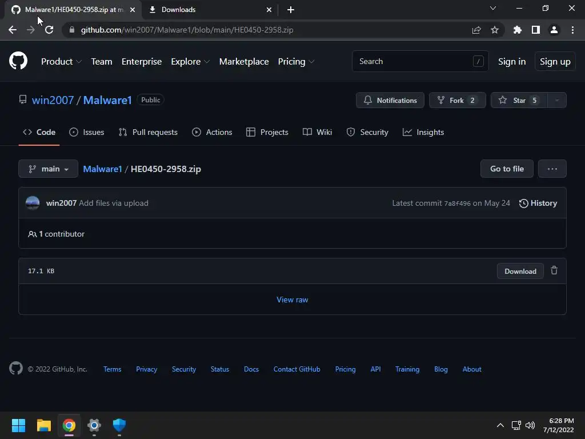Click the GitHub search box
This screenshot has width=585, height=439.
(420, 61)
